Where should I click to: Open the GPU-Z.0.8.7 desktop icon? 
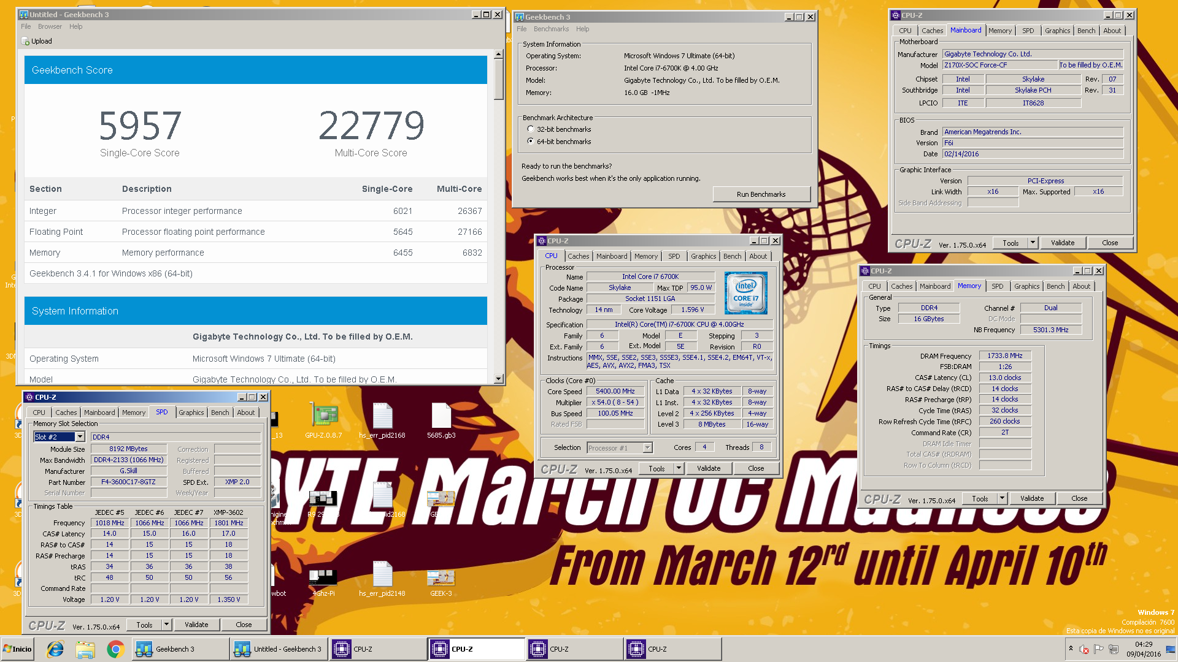(x=323, y=420)
